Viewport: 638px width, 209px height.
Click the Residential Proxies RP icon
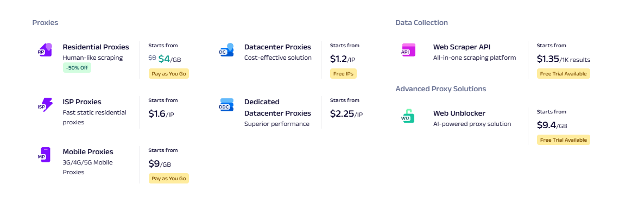coord(45,50)
